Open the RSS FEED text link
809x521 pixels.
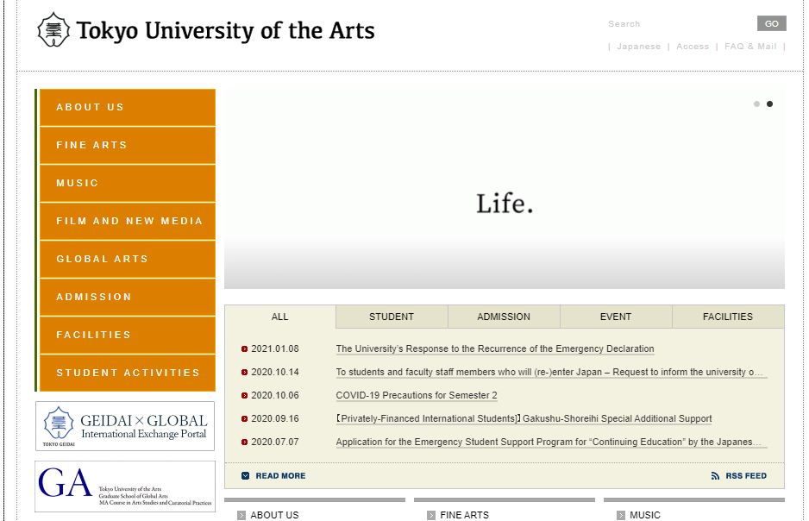click(746, 475)
